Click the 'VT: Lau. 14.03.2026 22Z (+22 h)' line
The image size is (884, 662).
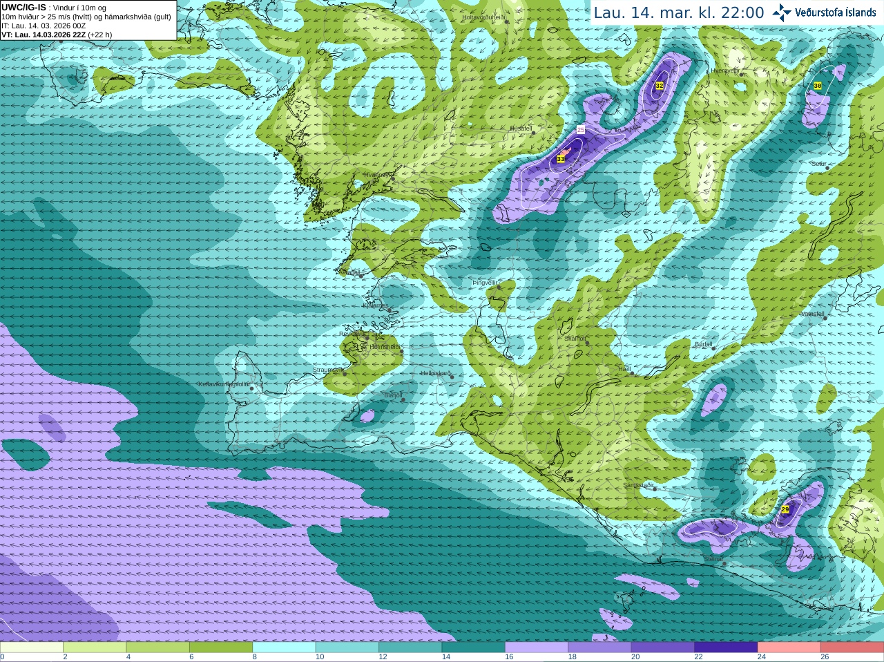pyautogui.click(x=57, y=35)
